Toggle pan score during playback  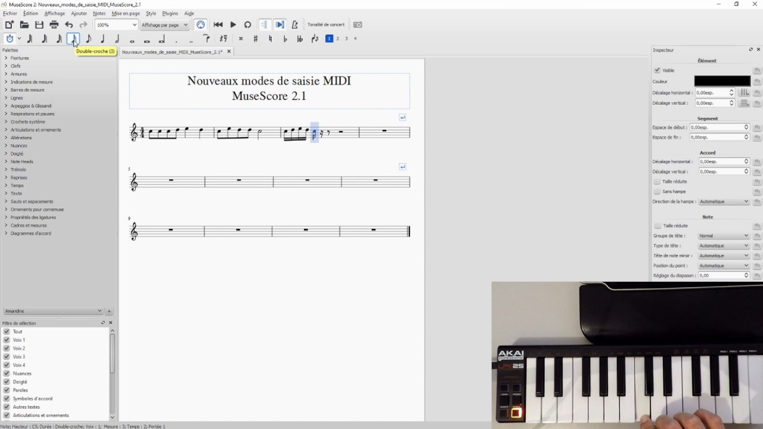(x=280, y=24)
